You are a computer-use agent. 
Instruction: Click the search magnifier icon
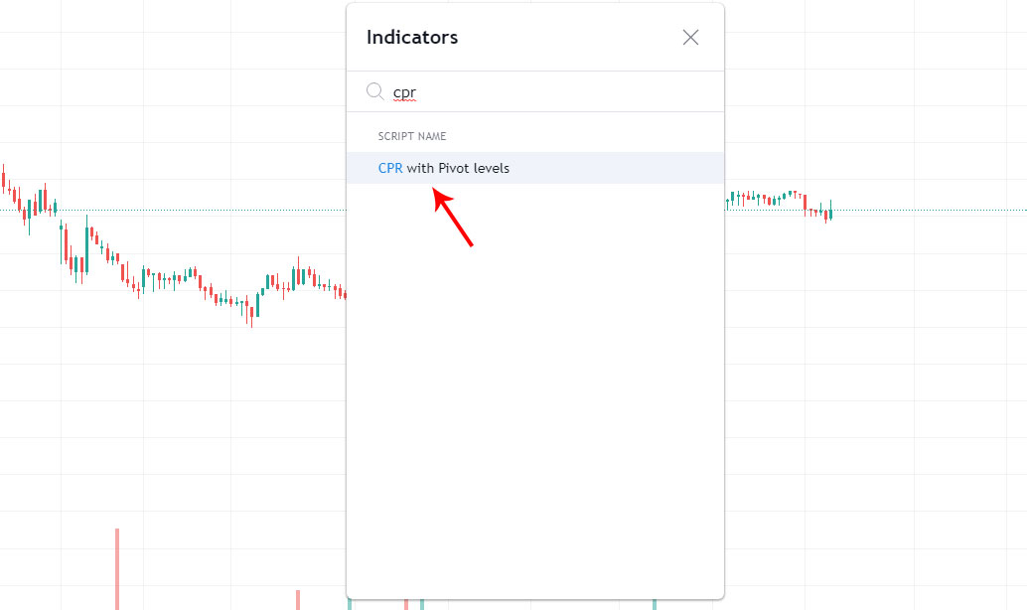tap(375, 90)
